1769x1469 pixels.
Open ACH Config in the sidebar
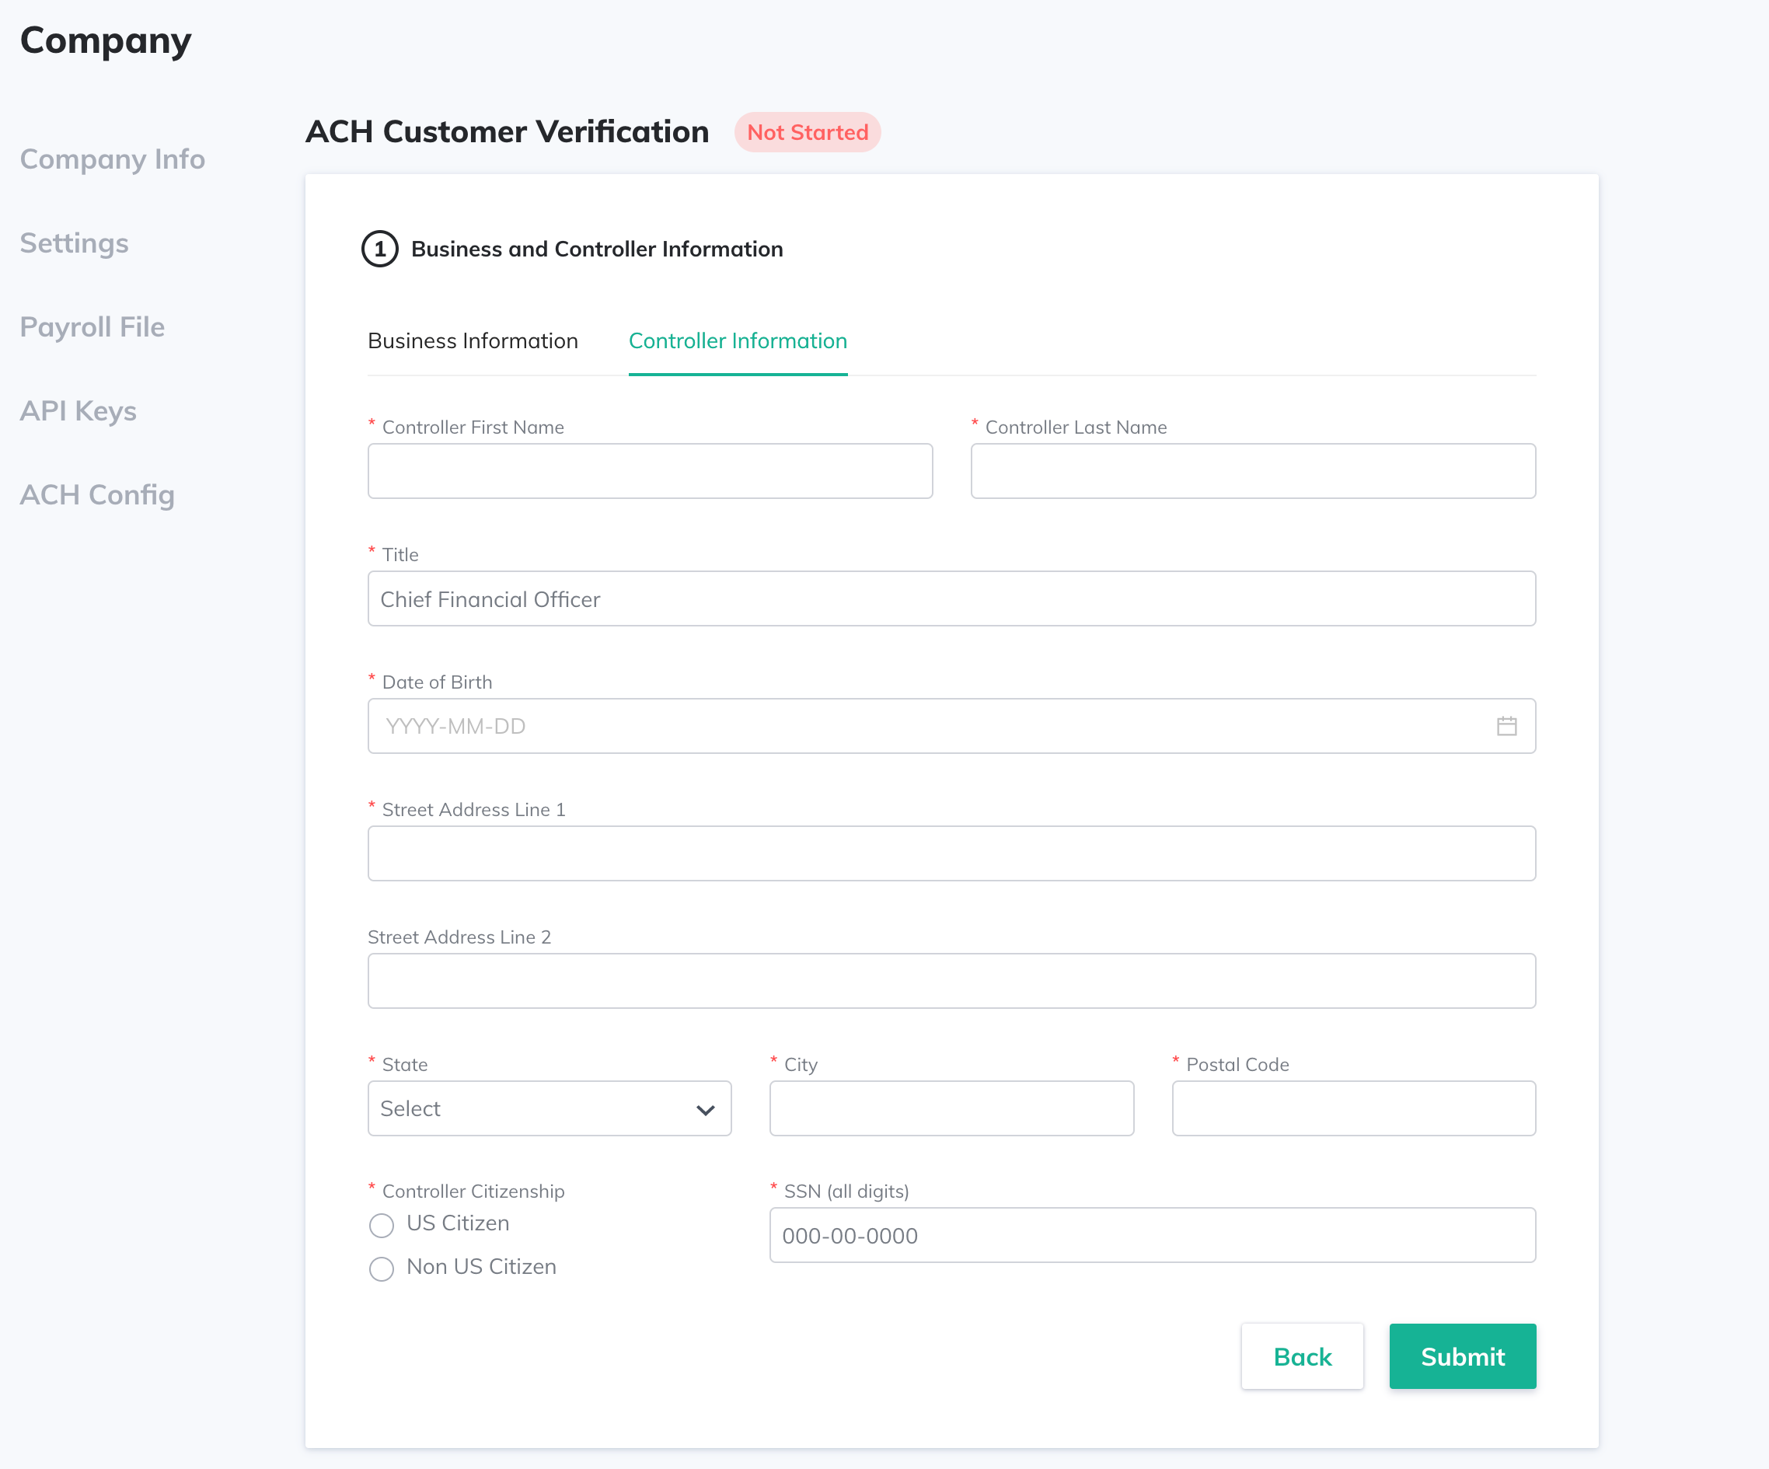[97, 495]
